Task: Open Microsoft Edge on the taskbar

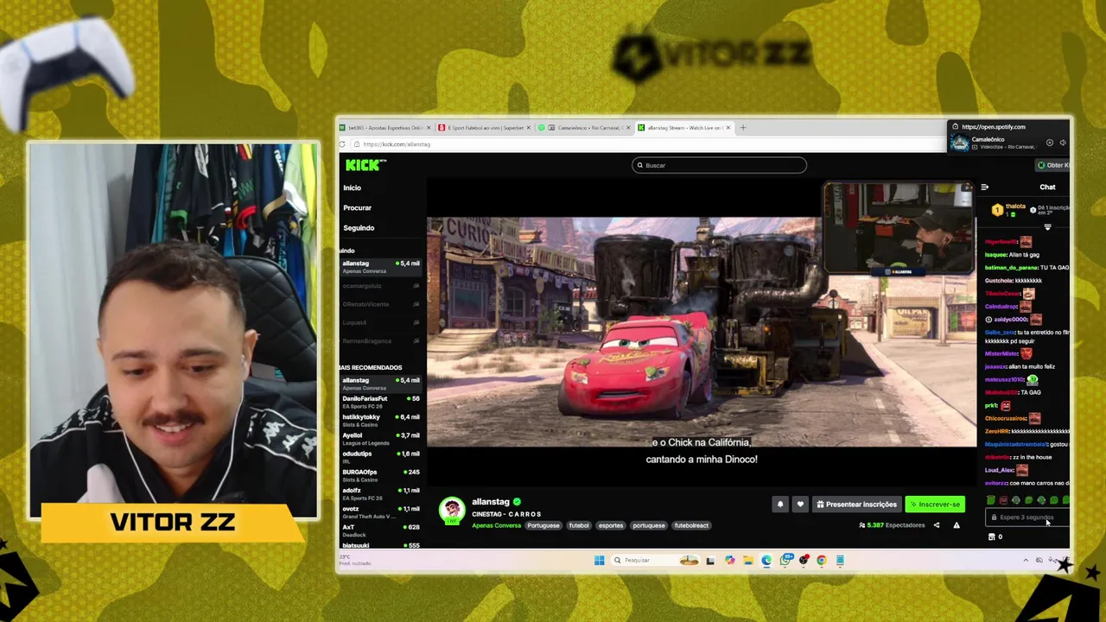Action: click(x=766, y=560)
